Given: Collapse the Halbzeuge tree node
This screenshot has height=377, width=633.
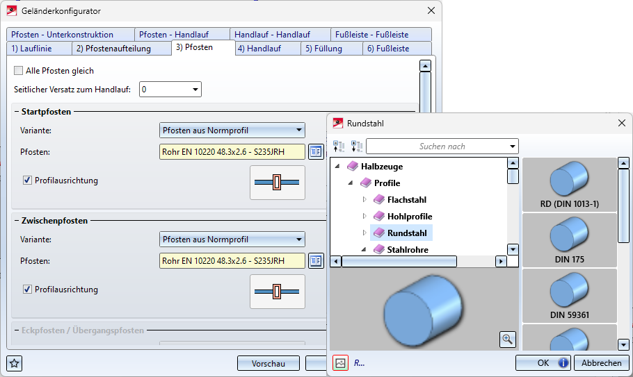Looking at the screenshot, I should (x=337, y=166).
